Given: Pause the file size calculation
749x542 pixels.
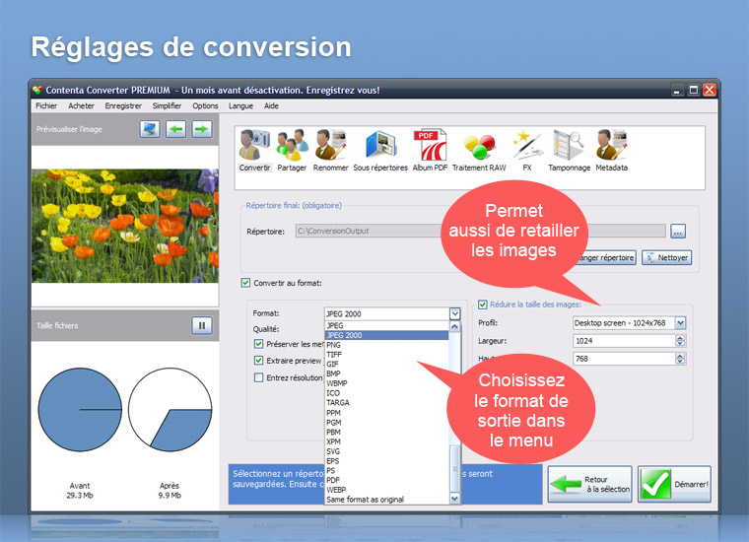Looking at the screenshot, I should [x=202, y=325].
